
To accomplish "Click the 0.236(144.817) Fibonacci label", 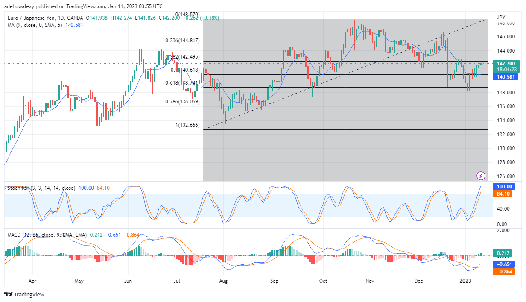I will pos(183,41).
